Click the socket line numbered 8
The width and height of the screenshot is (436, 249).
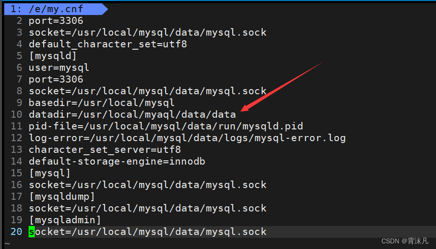coord(147,91)
